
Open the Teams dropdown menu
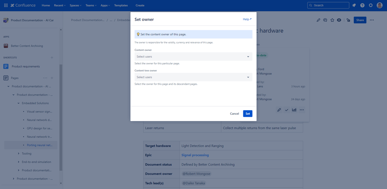tap(91, 5)
